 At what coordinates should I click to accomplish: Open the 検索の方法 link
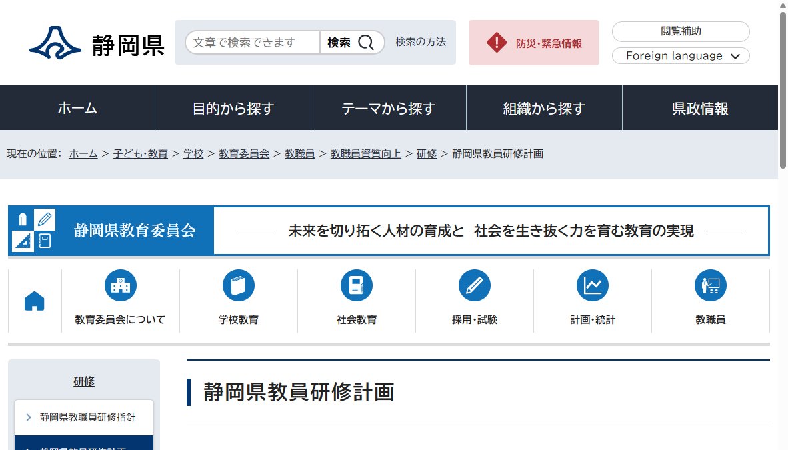(x=421, y=42)
